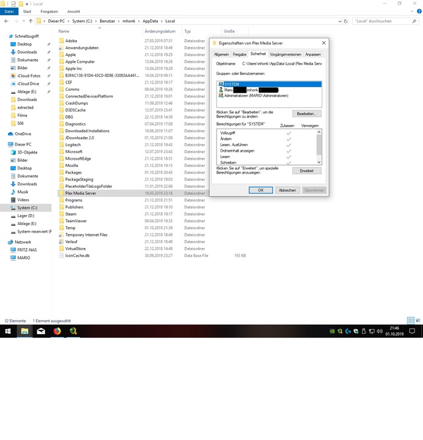Sort by Änderungsdatum column header
423x440 pixels.
160,31
